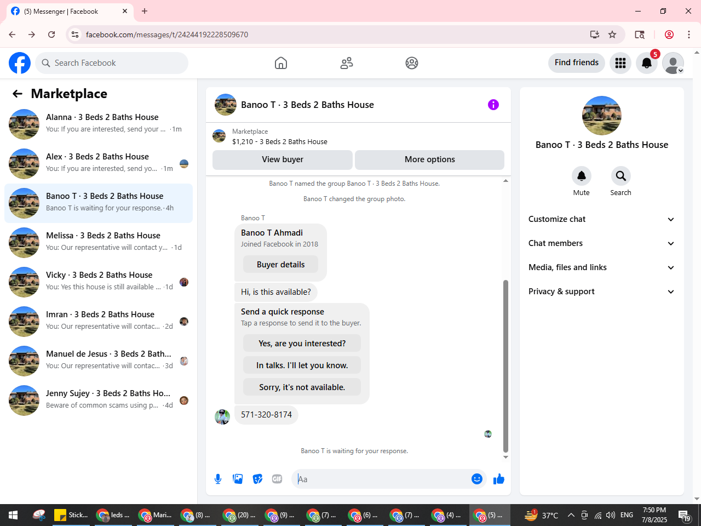This screenshot has height=526, width=701.
Task: Open Vicky conversation
Action: (x=99, y=282)
